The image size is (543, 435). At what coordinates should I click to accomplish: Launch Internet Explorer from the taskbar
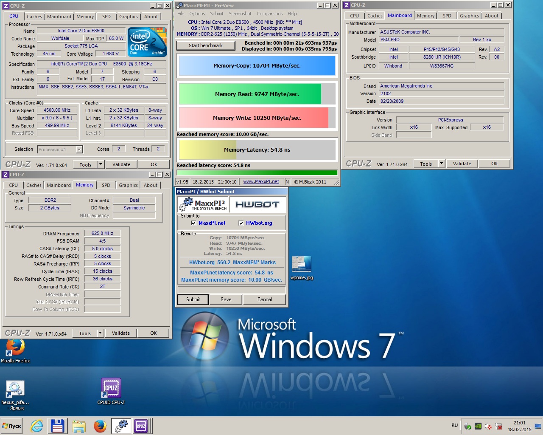(x=37, y=426)
